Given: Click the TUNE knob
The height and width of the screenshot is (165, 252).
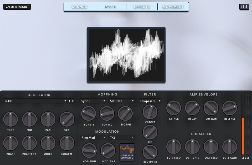Looking at the screenshot, I should coord(11,119).
